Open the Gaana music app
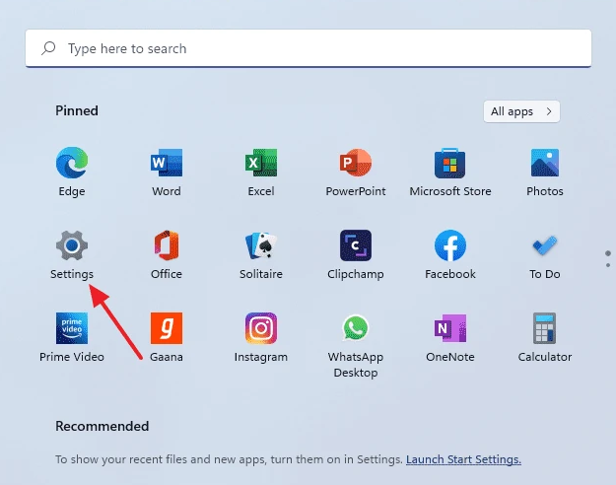Image resolution: width=616 pixels, height=485 pixels. [166, 328]
